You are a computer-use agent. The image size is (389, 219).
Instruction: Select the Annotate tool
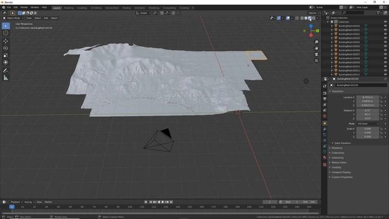tap(5, 71)
